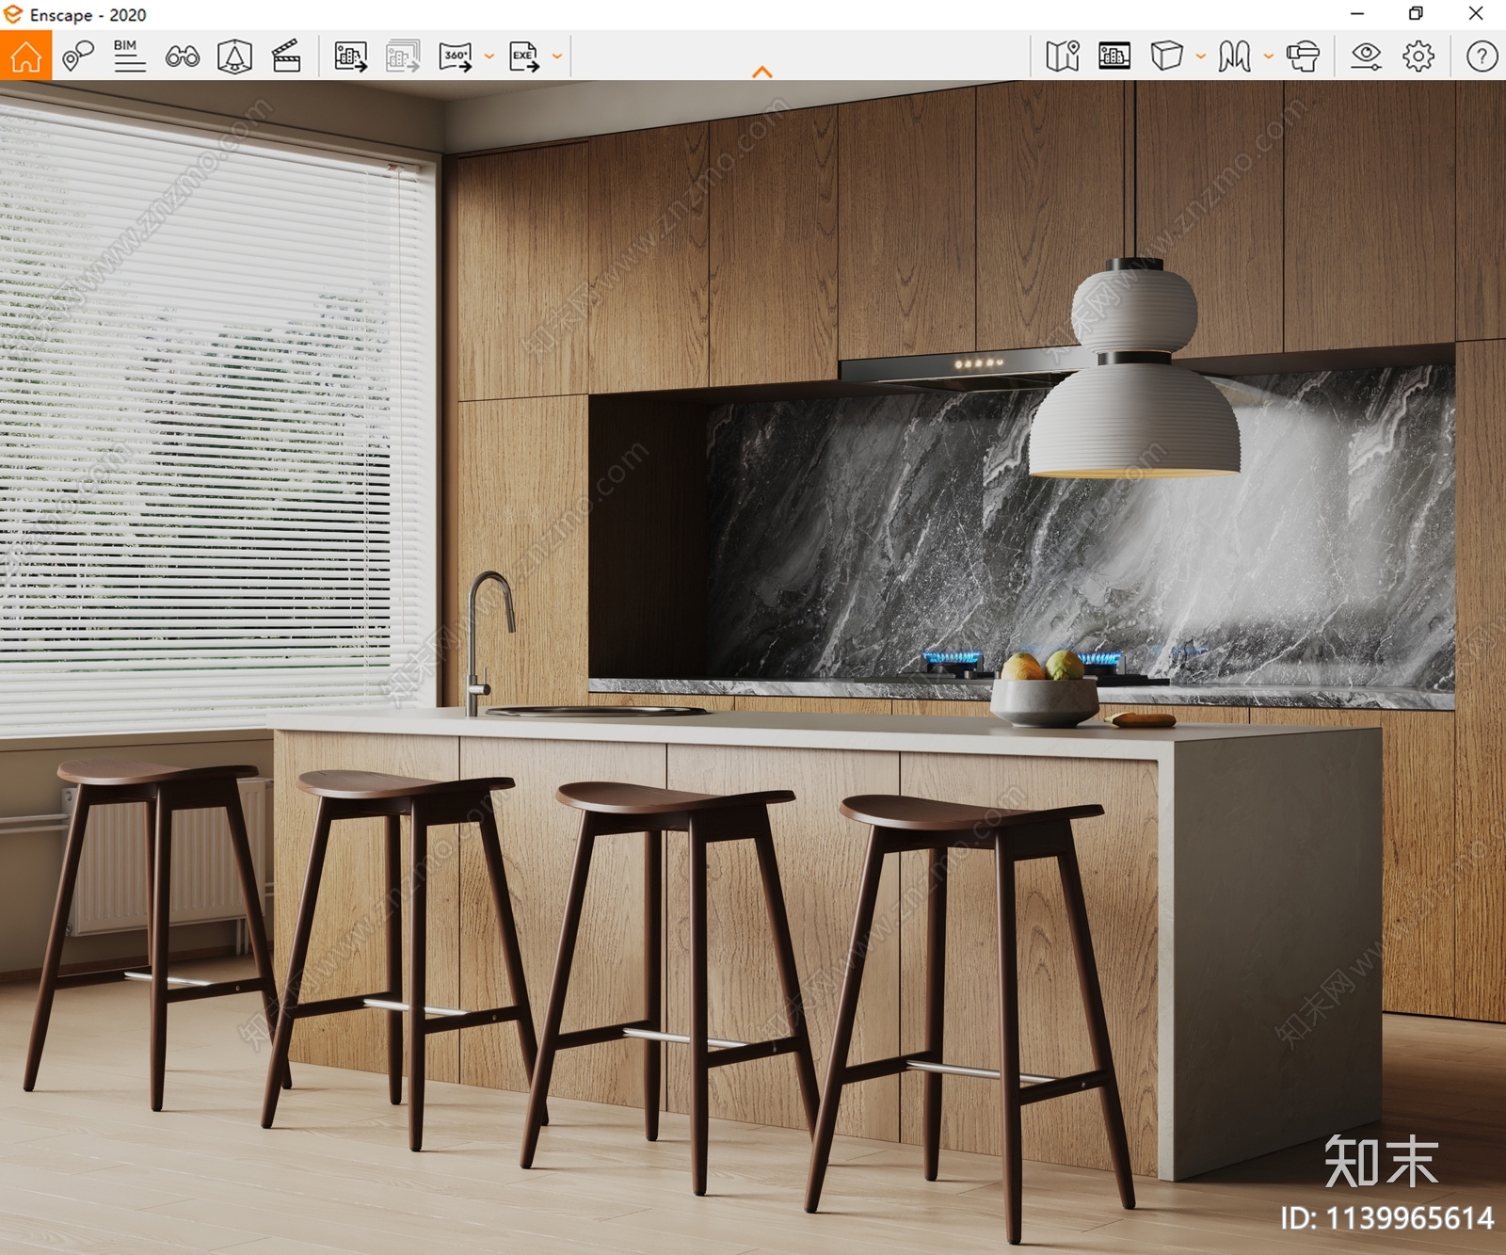
Task: Open the asset library tree icon
Action: tap(234, 56)
